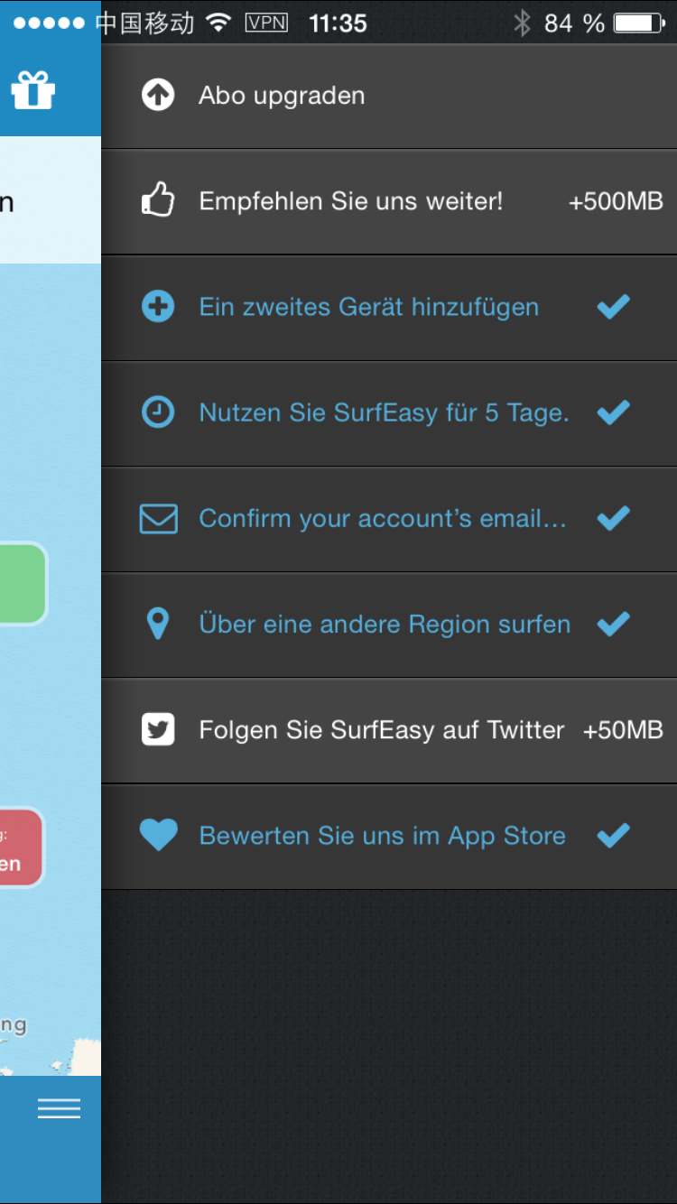Click the upgrade arrow icon
Screen dimensions: 677x1204
158,95
